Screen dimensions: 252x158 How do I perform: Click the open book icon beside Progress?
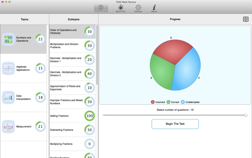pos(246,19)
